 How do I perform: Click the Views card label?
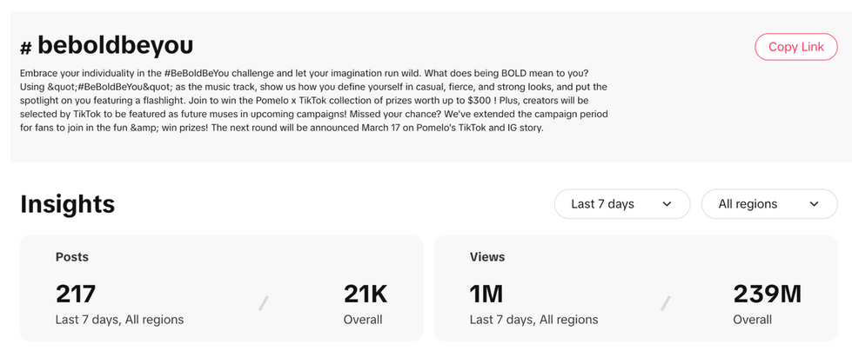487,257
